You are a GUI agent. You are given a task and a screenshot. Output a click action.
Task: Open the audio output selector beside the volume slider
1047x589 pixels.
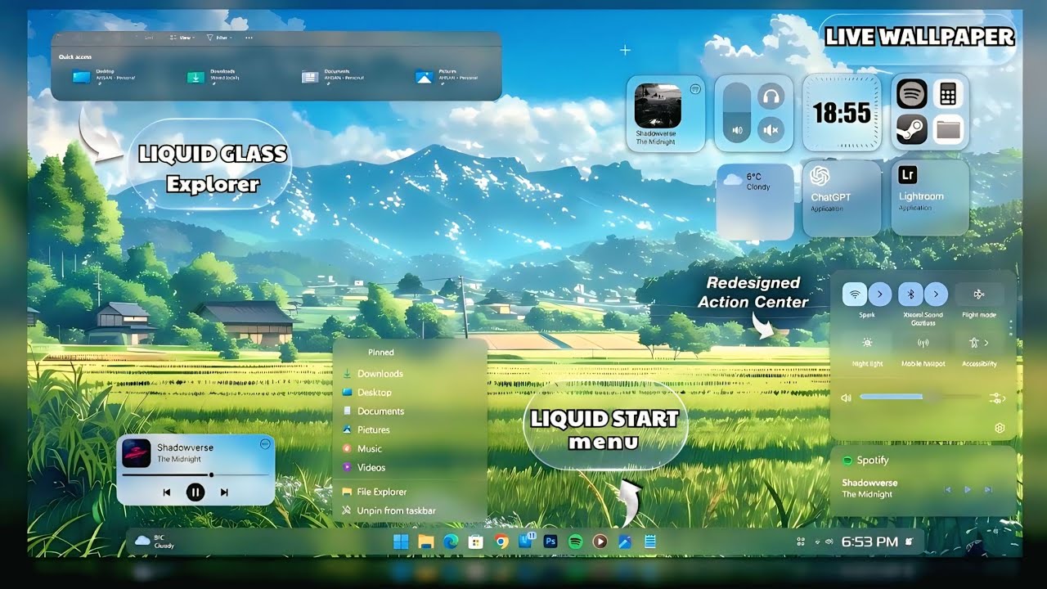[x=997, y=398]
